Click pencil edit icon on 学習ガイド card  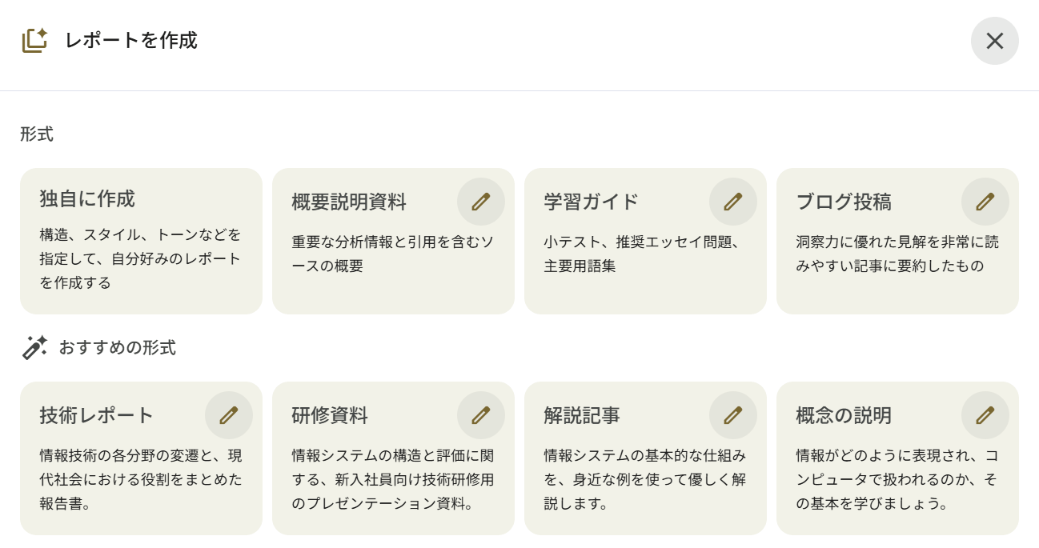733,202
